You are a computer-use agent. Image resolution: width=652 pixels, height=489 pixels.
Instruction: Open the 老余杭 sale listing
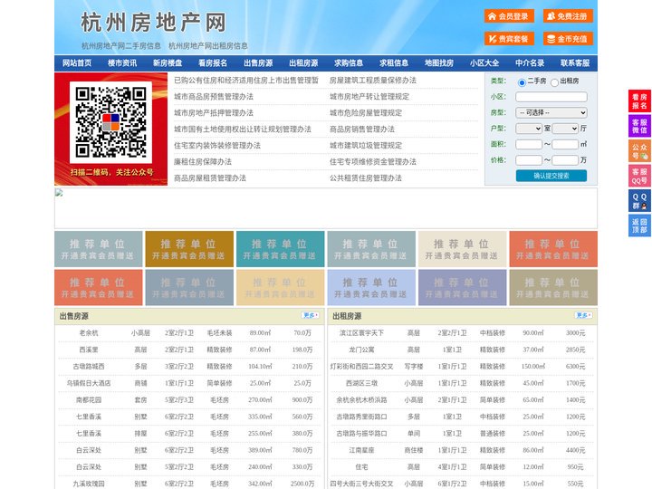(89, 333)
